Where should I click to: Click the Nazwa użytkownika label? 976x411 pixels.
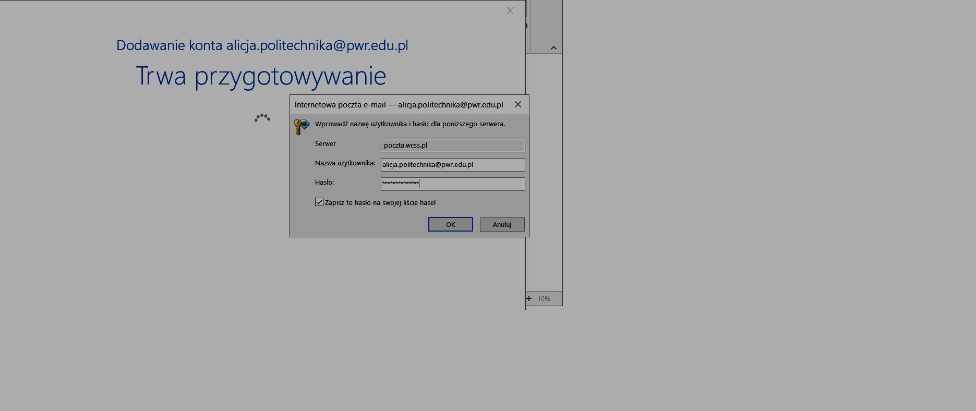tap(345, 163)
